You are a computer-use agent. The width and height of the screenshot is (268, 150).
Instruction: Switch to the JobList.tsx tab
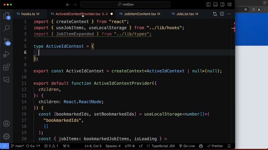pos(185,14)
